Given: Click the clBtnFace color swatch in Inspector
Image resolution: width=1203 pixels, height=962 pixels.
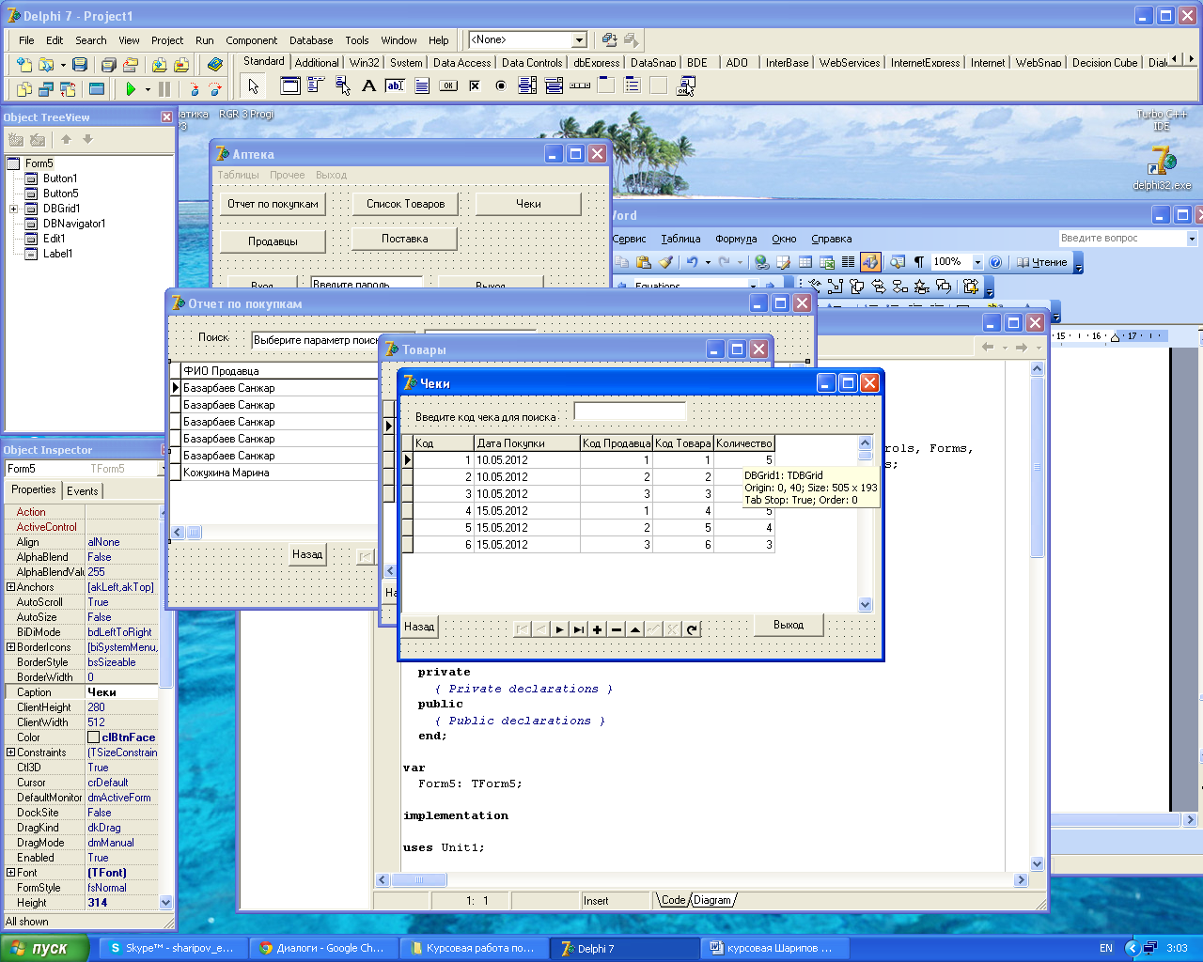Looking at the screenshot, I should [x=93, y=737].
